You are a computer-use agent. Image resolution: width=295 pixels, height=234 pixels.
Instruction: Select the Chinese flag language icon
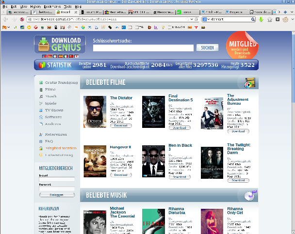tap(71, 56)
